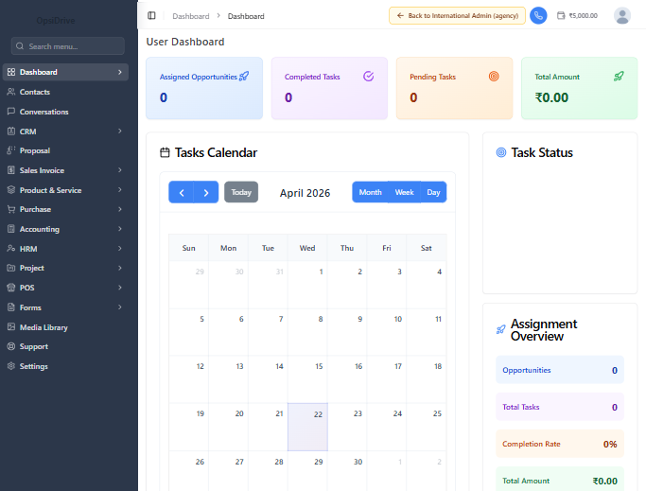Go to previous month in calendar
The image size is (646, 491).
(182, 192)
